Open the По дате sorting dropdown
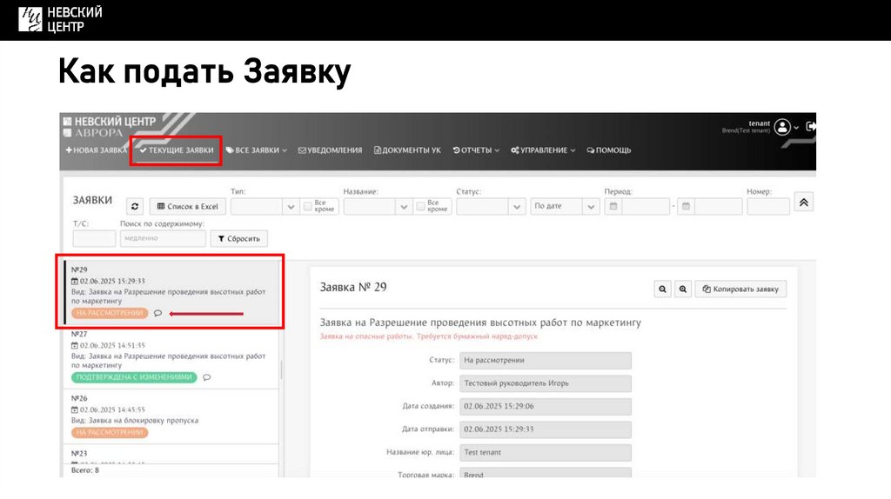 [565, 206]
